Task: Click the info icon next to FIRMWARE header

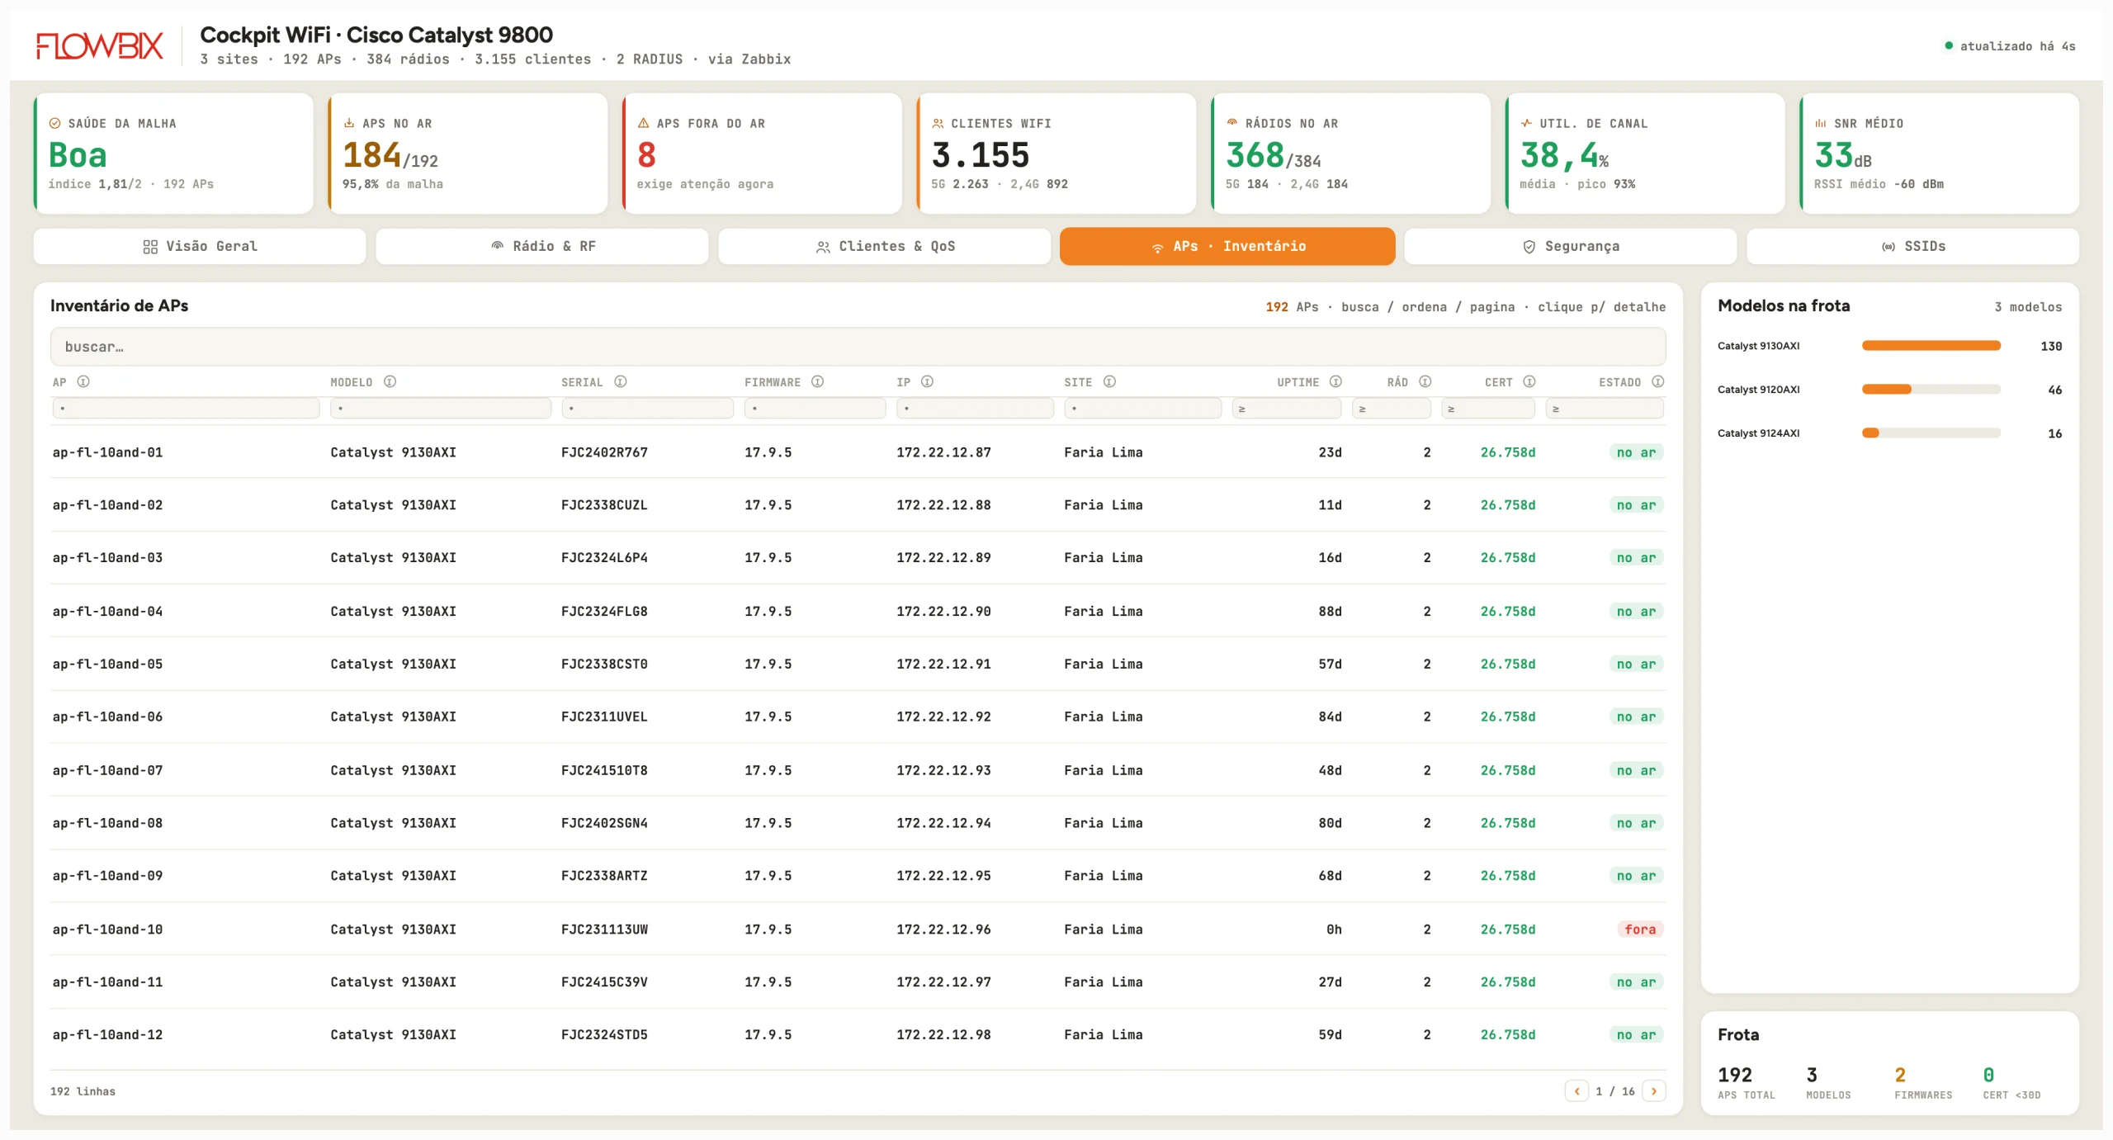Action: tap(817, 381)
